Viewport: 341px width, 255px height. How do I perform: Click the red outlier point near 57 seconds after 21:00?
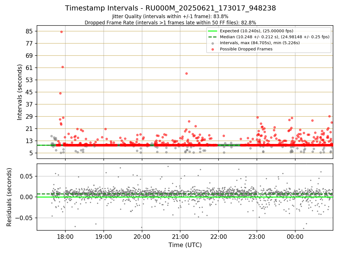tap(186, 73)
